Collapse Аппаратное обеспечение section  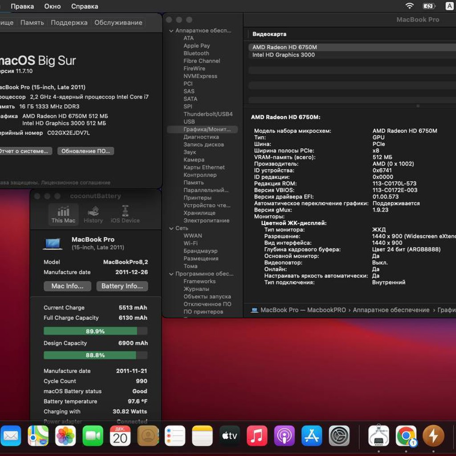coord(171,31)
